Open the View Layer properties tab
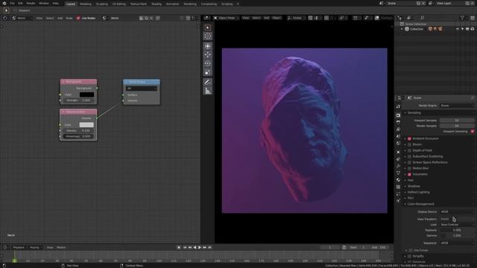 (398, 130)
